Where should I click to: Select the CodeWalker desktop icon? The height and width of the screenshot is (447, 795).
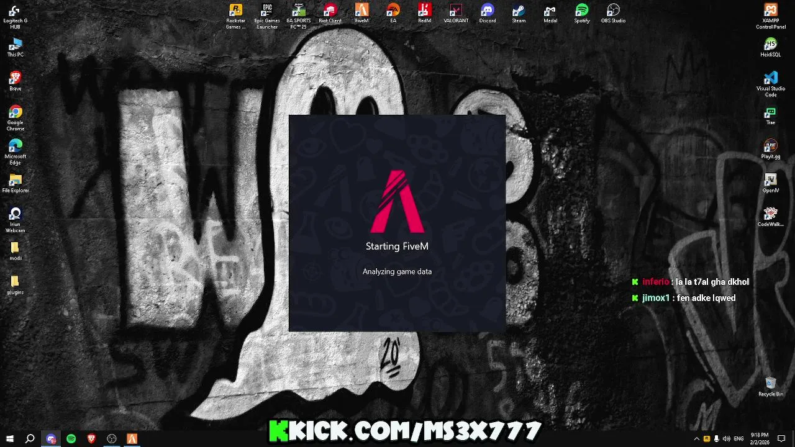770,217
